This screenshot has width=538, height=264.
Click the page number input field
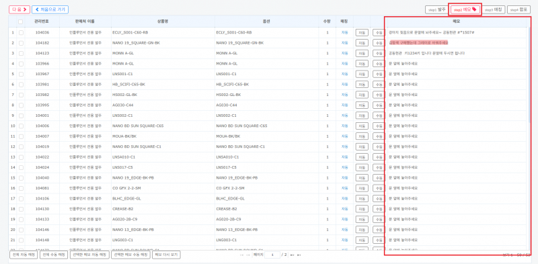tap(272, 255)
